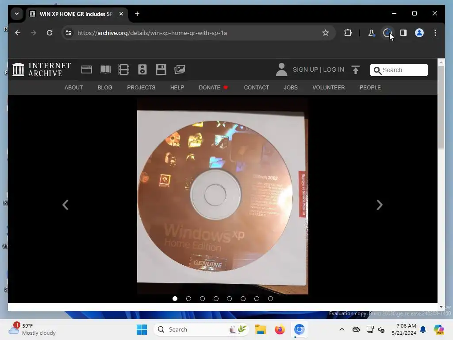Select the fourth carousel dot
453x340 pixels.
216,299
